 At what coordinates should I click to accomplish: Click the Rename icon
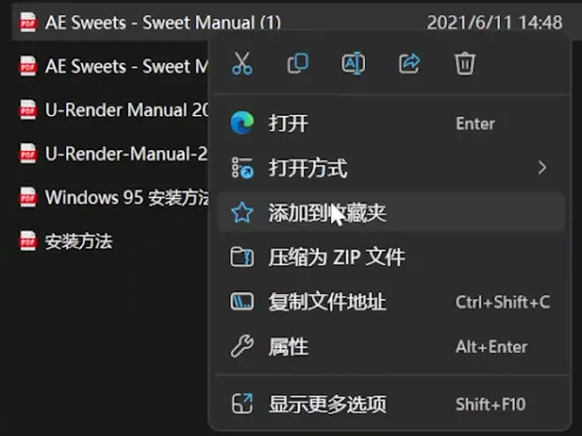point(354,64)
